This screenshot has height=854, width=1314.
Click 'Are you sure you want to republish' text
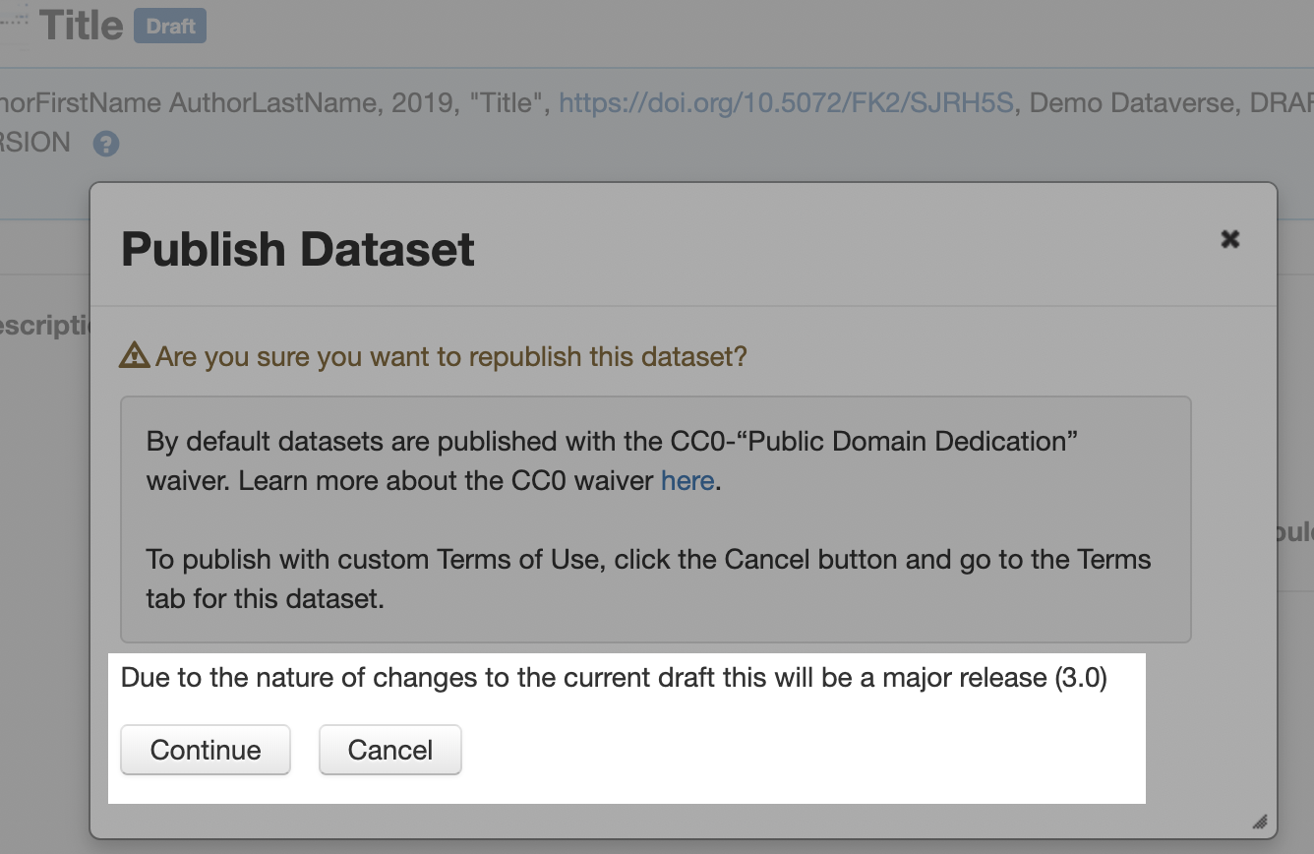[x=451, y=355]
